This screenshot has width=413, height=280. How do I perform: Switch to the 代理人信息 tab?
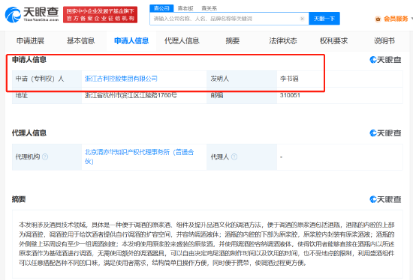pos(182,40)
